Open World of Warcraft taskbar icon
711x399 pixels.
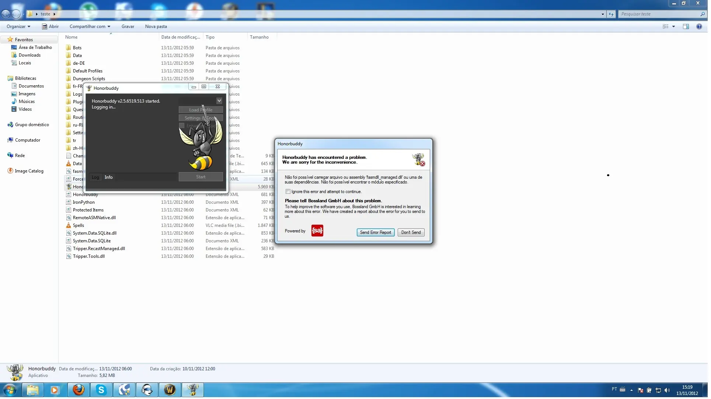pos(170,391)
